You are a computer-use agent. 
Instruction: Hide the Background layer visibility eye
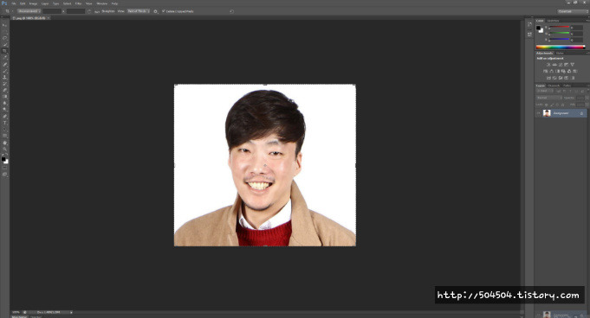(x=538, y=113)
